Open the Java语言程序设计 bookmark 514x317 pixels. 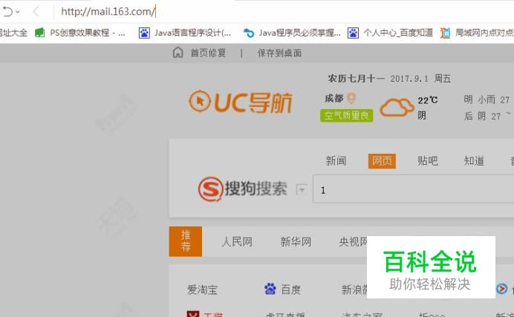(x=193, y=33)
